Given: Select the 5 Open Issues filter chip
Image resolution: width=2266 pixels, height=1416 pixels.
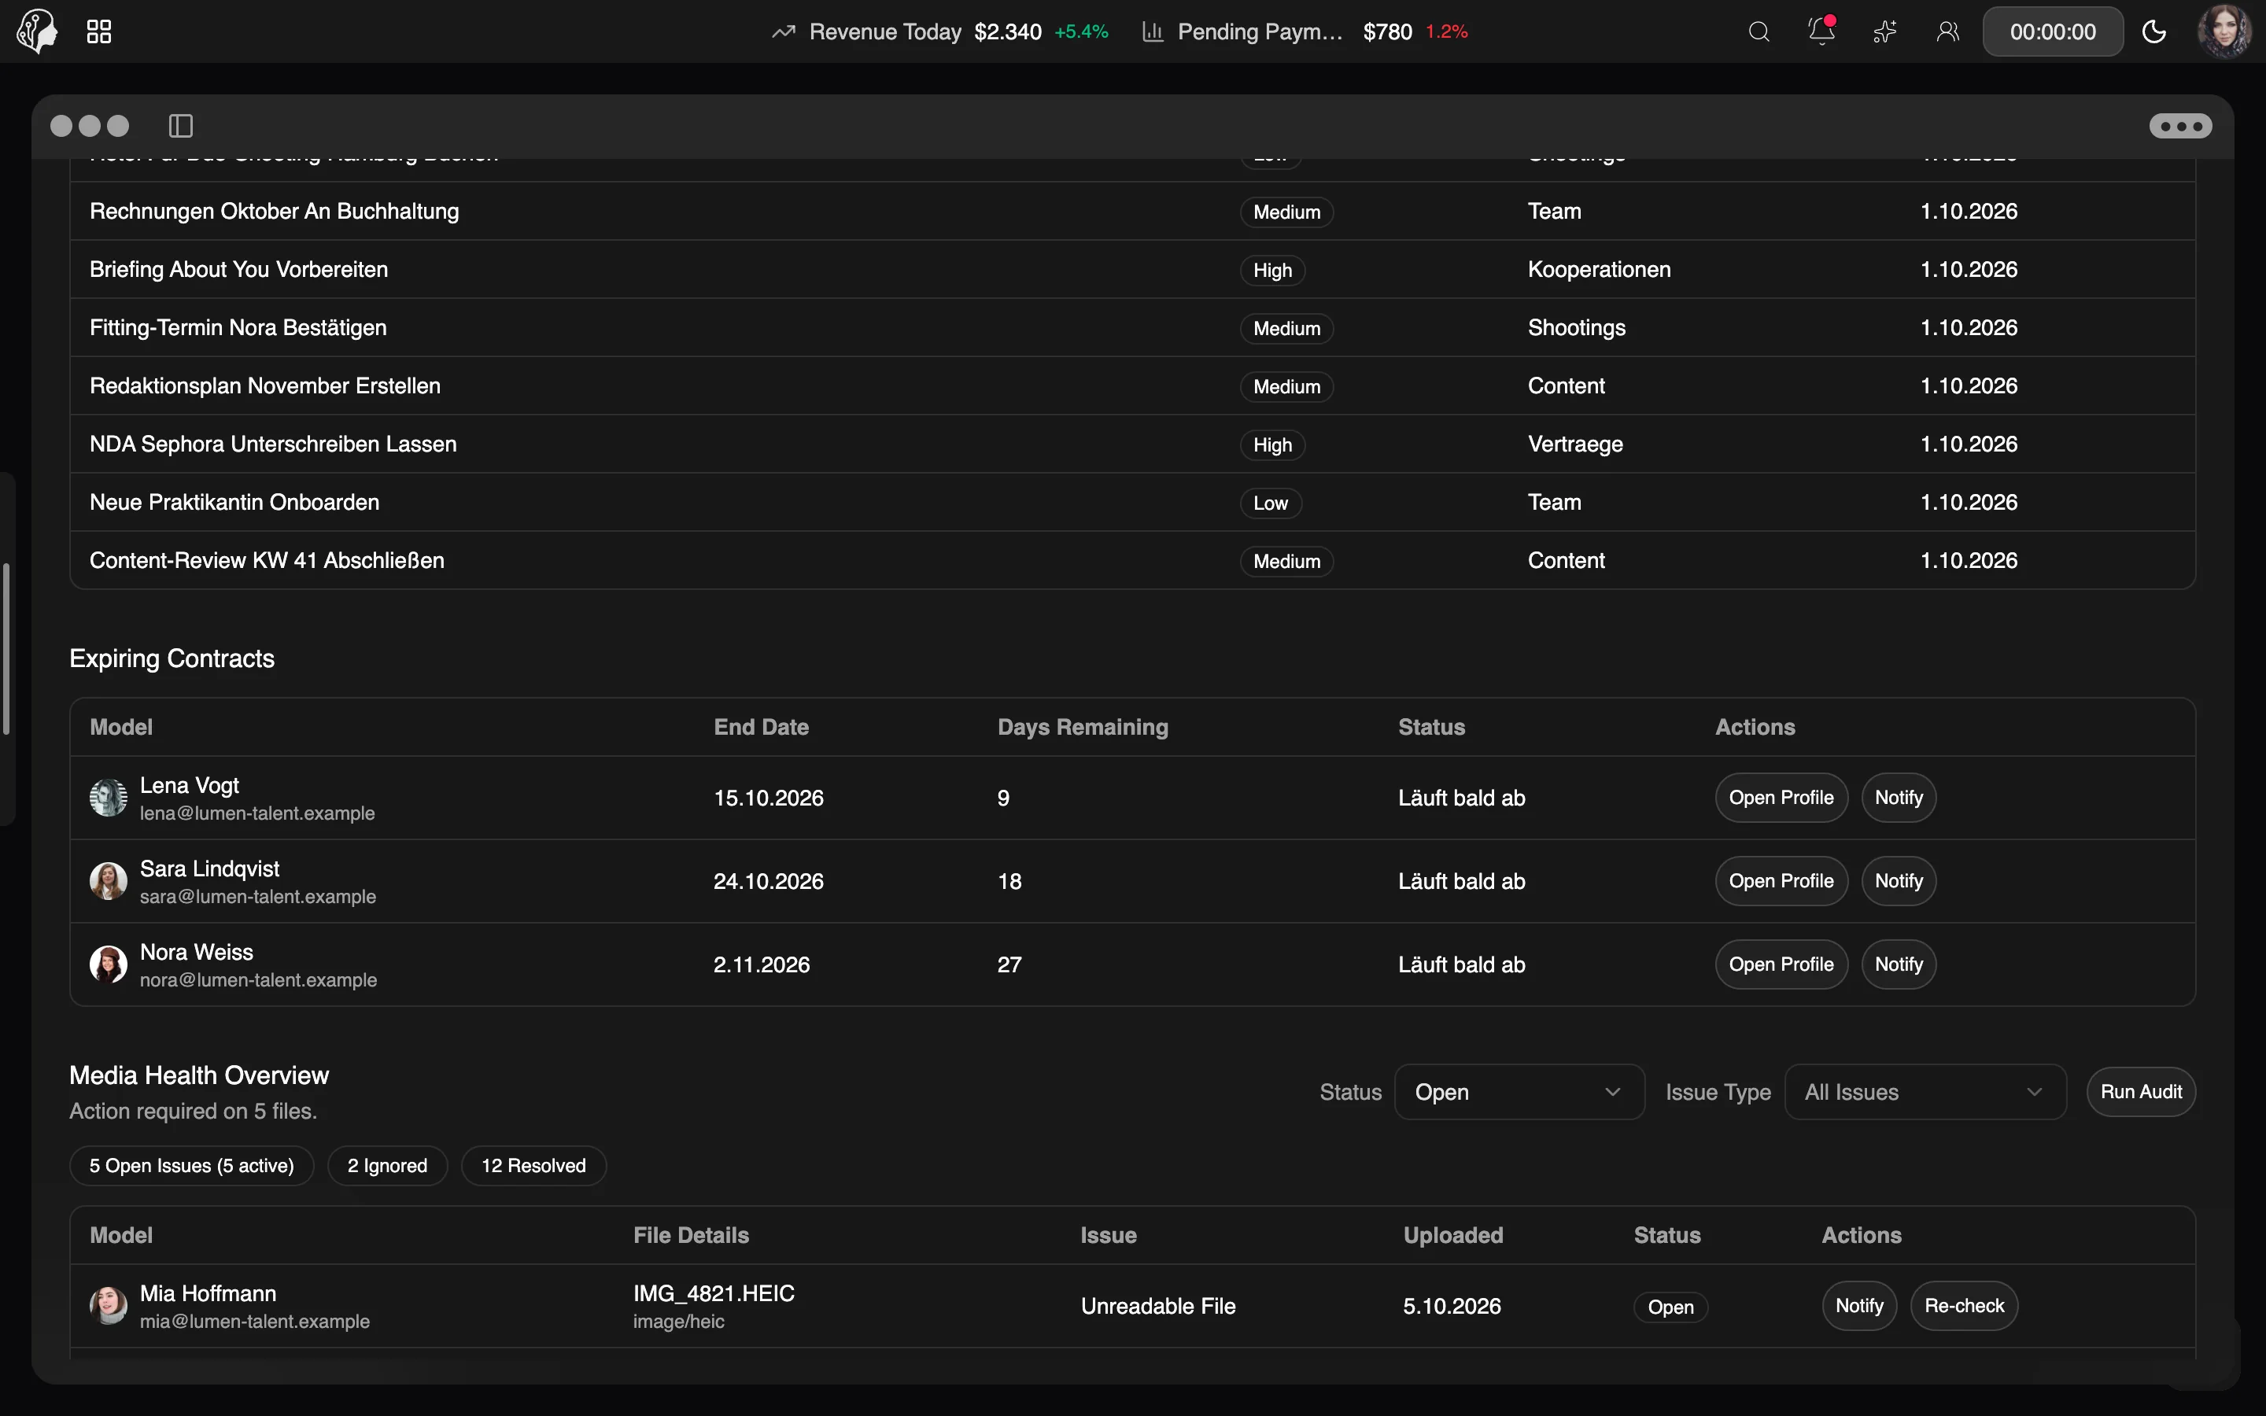Looking at the screenshot, I should [192, 1166].
